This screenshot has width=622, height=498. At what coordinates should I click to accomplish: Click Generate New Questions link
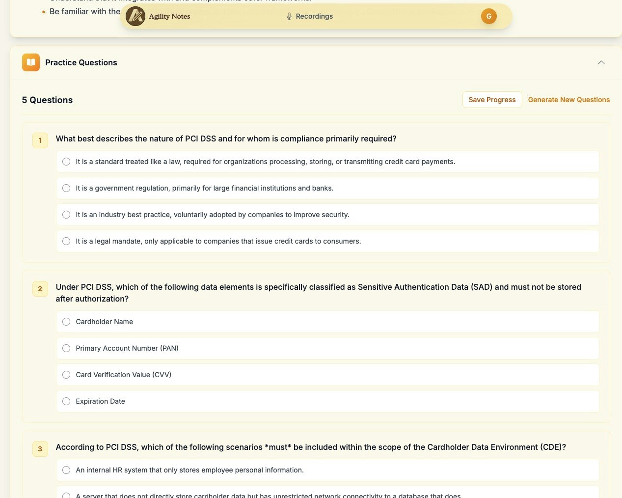pos(568,100)
